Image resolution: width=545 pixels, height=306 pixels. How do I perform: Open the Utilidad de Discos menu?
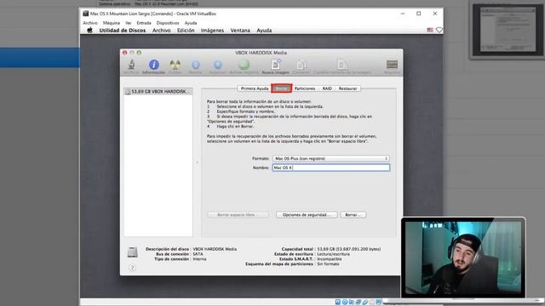123,31
